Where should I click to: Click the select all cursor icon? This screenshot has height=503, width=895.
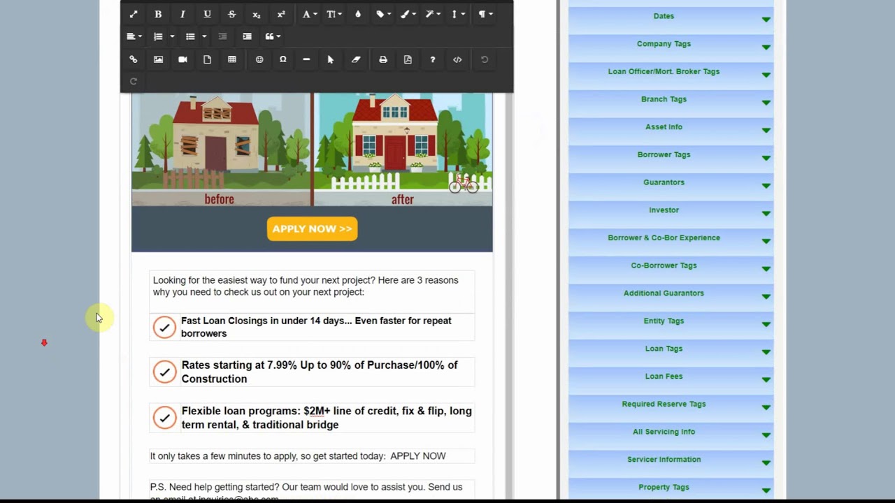pyautogui.click(x=331, y=59)
